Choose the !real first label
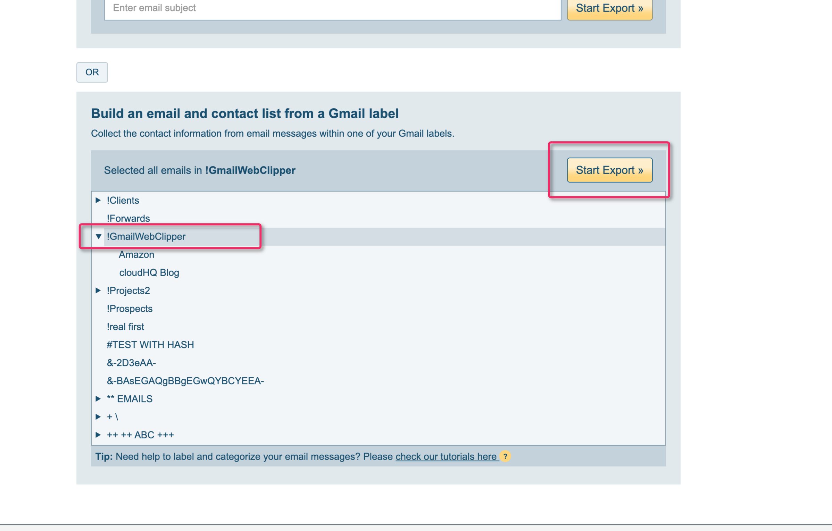Image resolution: width=832 pixels, height=531 pixels. [x=125, y=327]
